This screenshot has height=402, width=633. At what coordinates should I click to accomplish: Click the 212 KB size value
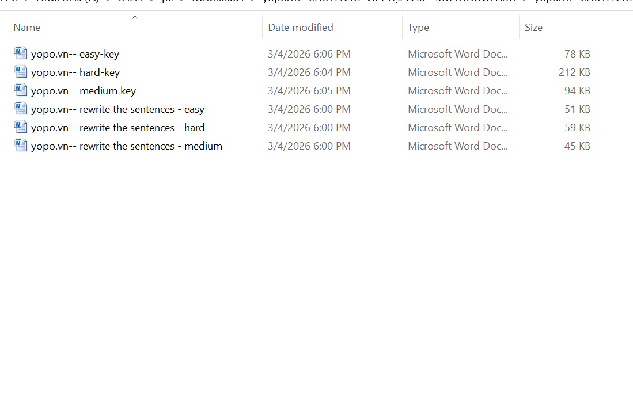click(x=574, y=72)
